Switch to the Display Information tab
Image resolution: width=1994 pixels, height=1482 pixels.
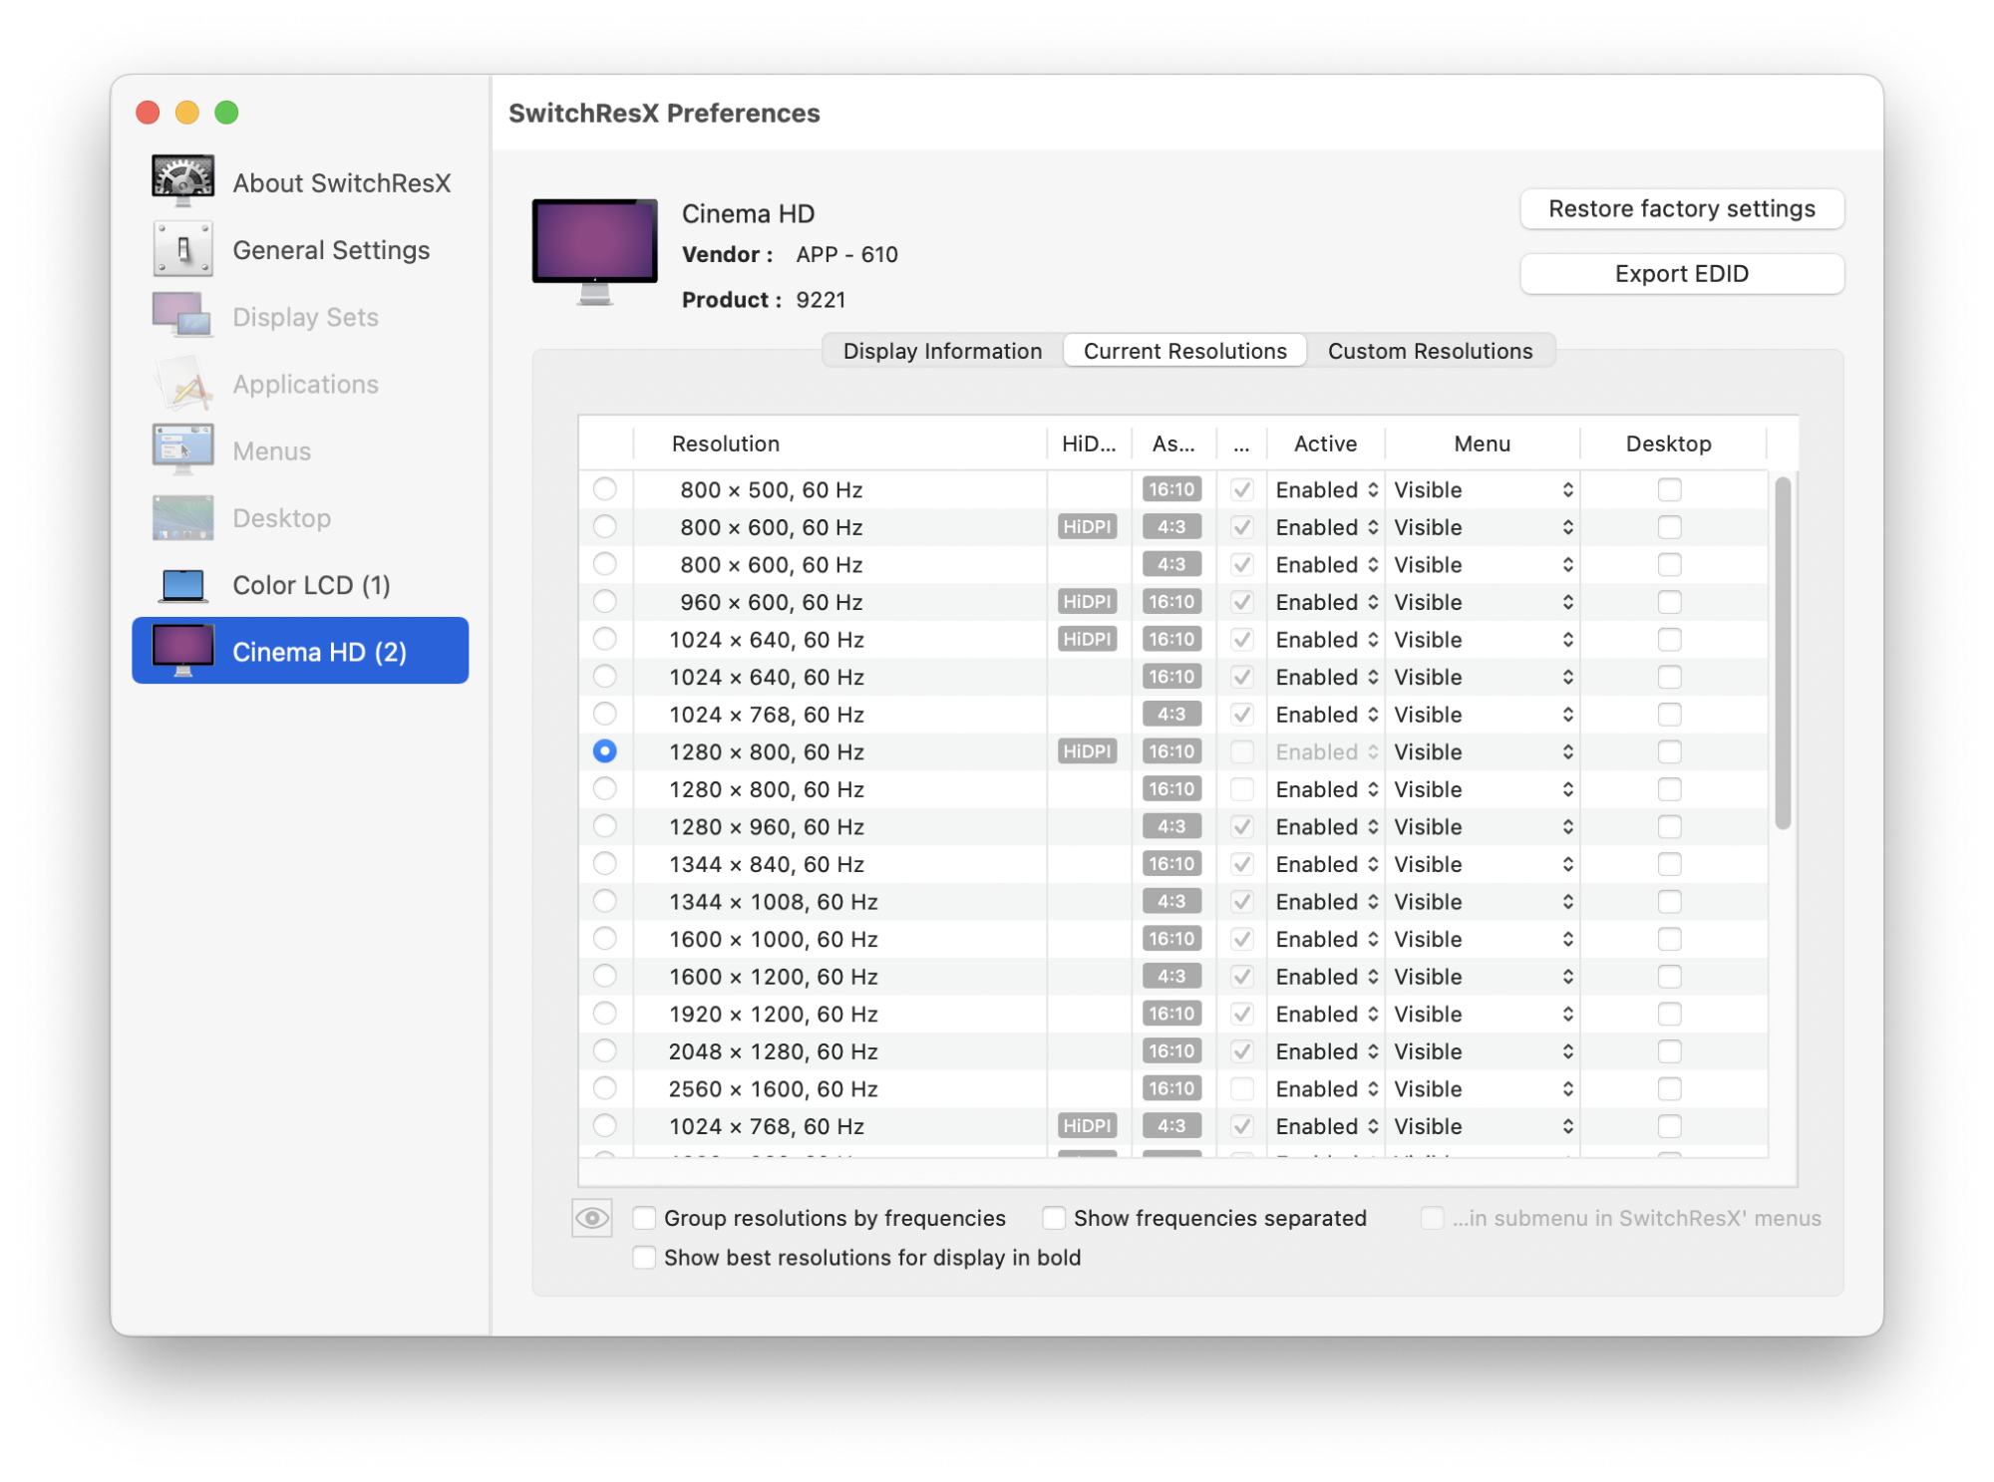[x=942, y=351]
